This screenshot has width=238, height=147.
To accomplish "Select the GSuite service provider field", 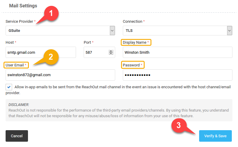I will [x=60, y=31].
